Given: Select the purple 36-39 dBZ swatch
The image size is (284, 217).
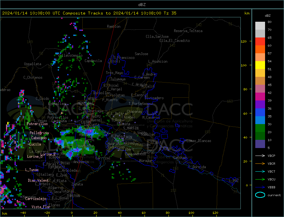Looking at the screenshot, I should click(260, 105).
